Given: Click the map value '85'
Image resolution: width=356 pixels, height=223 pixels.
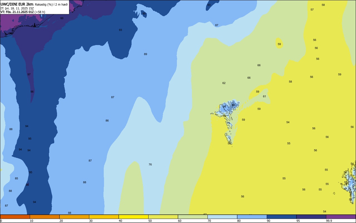Looking at the screenshot, I should [16, 179].
